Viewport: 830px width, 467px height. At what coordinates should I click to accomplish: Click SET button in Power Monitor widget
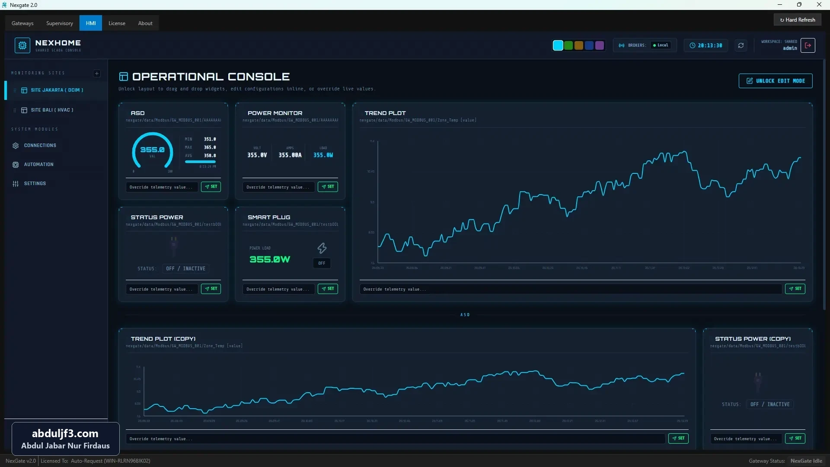[328, 187]
